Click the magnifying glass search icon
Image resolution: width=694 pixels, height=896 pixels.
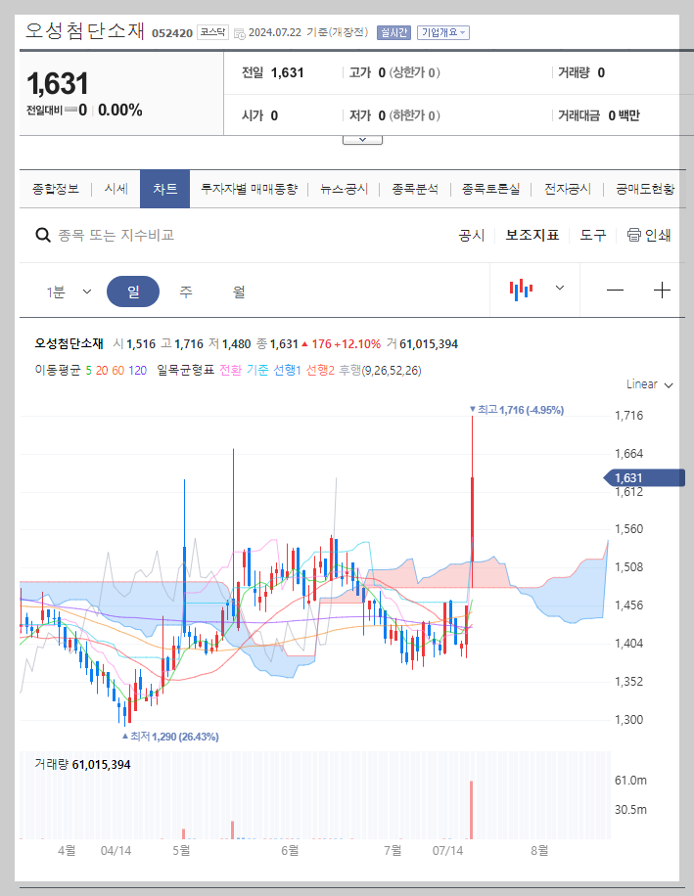(x=43, y=235)
